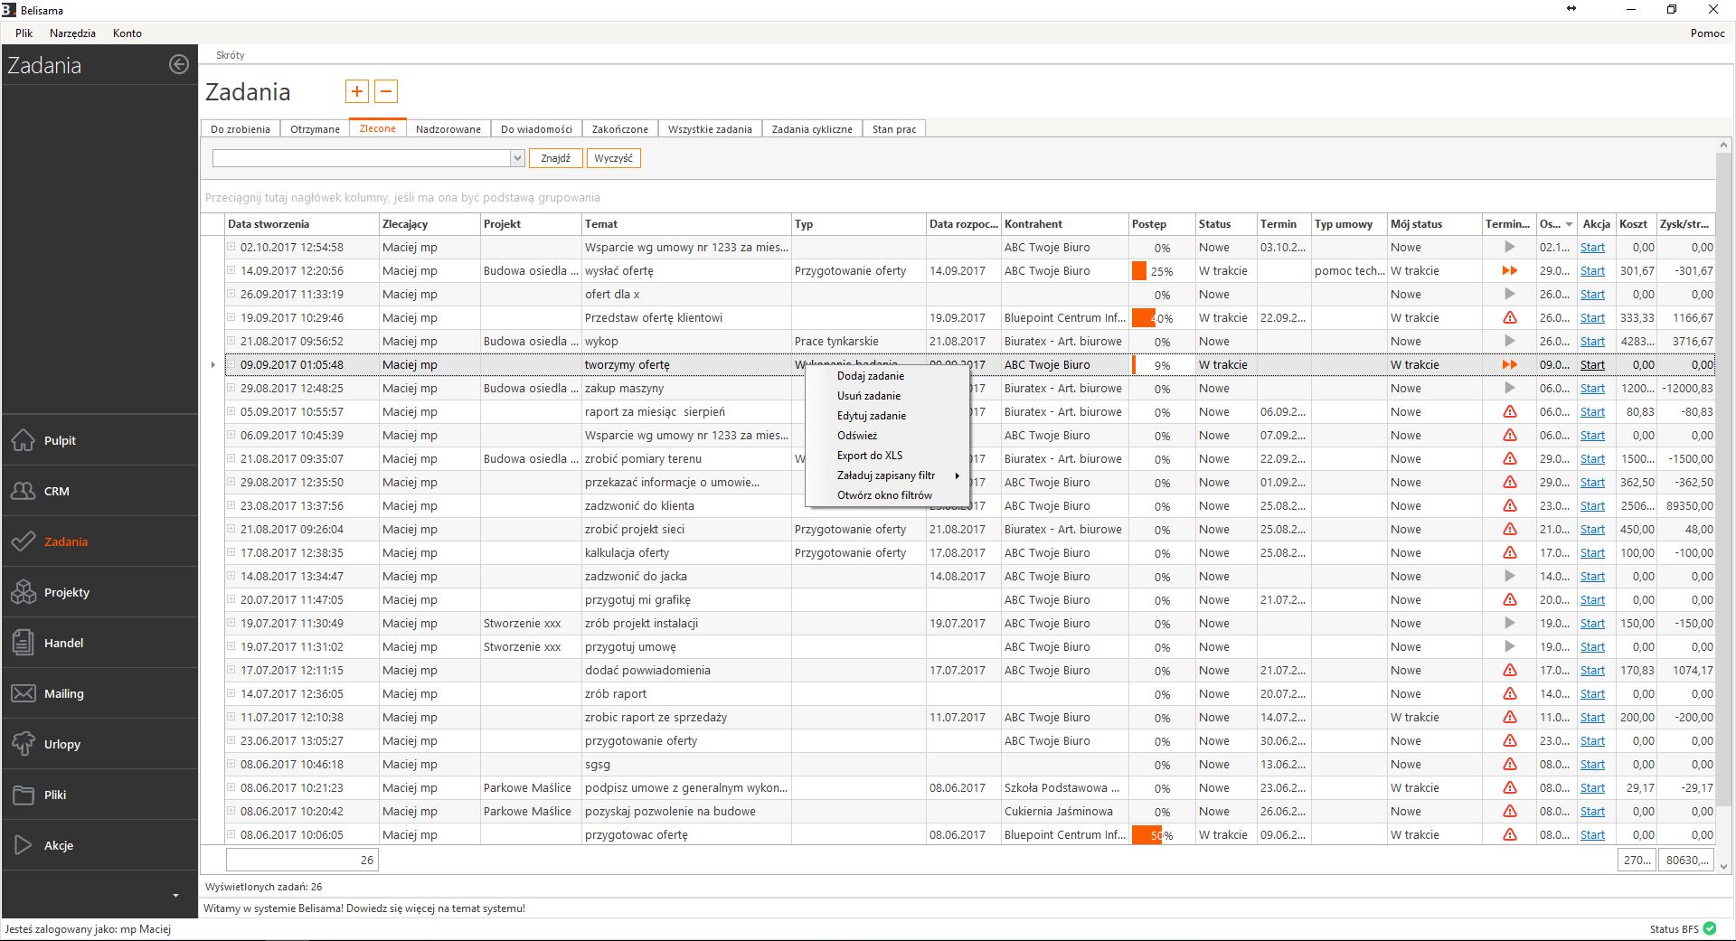Screen dimensions: 1736x941
Task: Click the 25% progress bar of 'wysłać ofertę'
Action: click(1161, 271)
